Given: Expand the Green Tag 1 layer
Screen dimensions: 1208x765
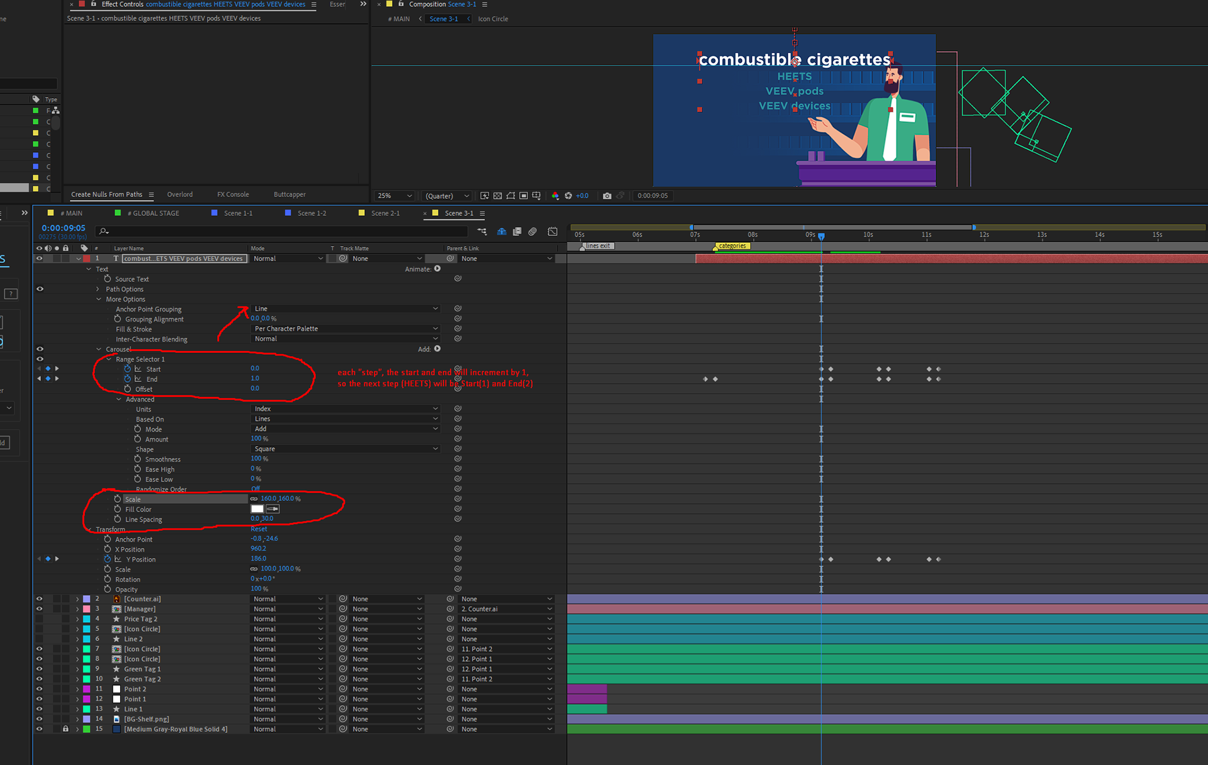Looking at the screenshot, I should tap(77, 669).
